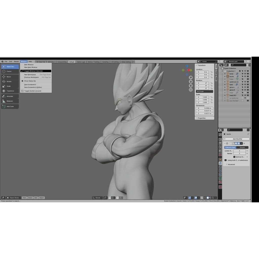
Task: Select the Add Cube tool
Action: [x=10, y=106]
